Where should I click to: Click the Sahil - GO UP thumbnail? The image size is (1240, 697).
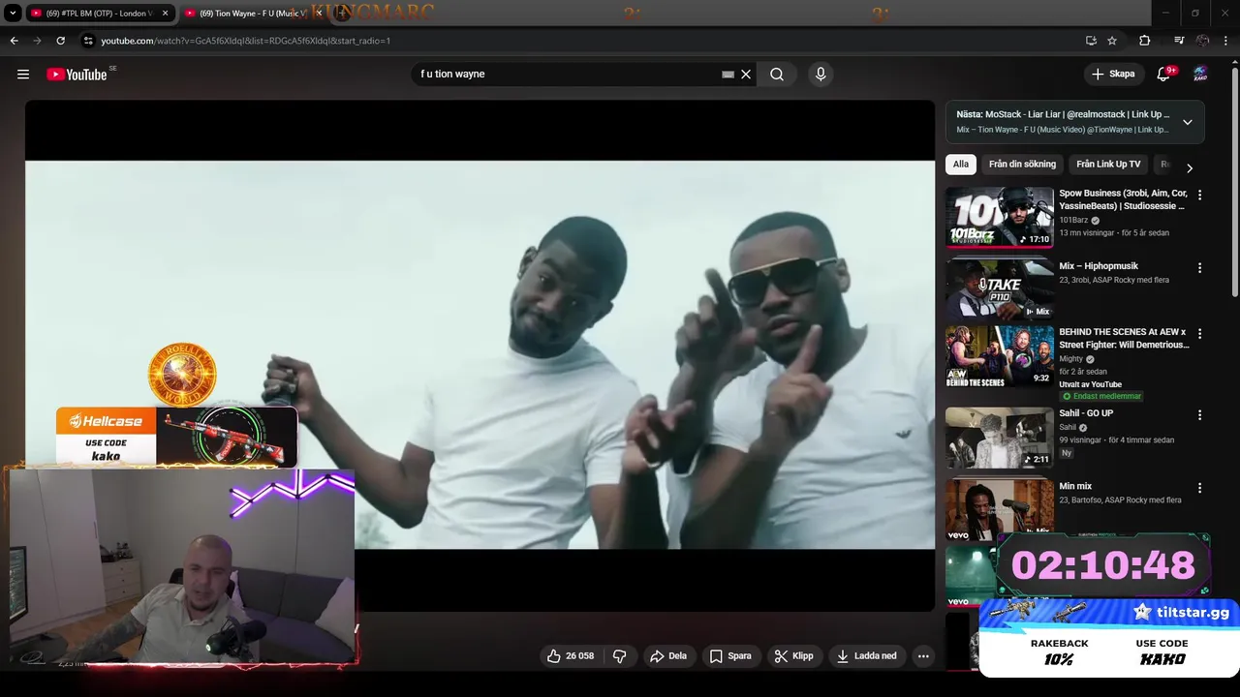click(x=1000, y=437)
